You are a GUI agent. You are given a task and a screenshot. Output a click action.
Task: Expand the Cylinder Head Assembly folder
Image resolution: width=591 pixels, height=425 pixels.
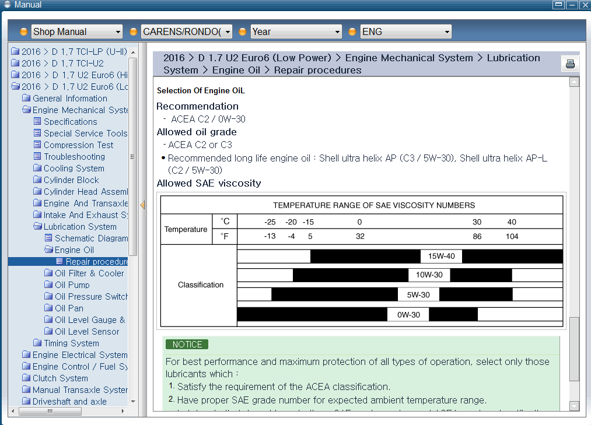[x=81, y=192]
